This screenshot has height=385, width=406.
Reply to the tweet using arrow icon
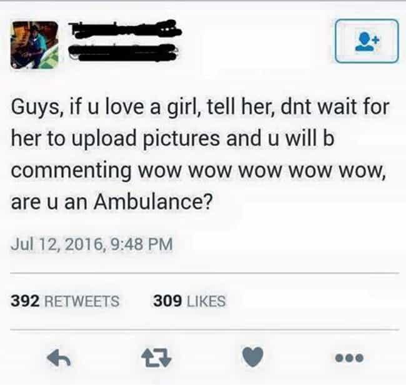pos(59,358)
